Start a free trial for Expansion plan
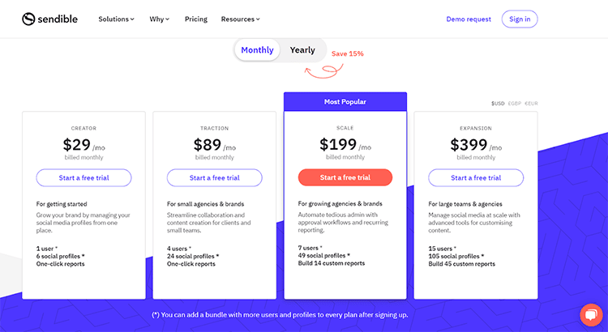Viewport: 608px width, 332px height. pyautogui.click(x=476, y=177)
